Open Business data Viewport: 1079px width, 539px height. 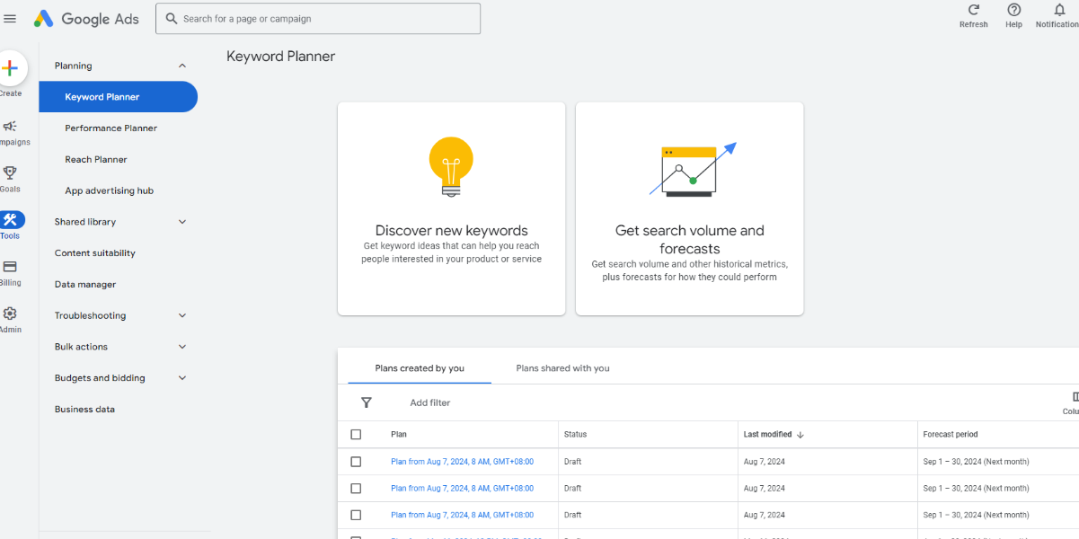click(x=84, y=410)
